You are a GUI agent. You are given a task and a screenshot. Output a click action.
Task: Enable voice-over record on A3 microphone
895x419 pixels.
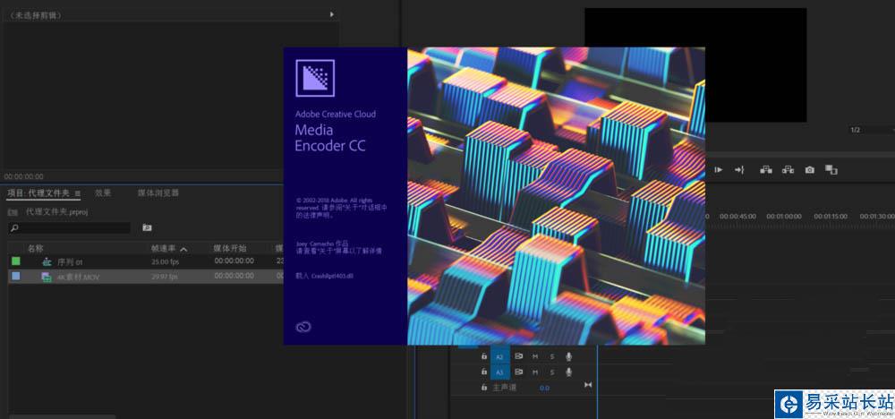(x=568, y=372)
